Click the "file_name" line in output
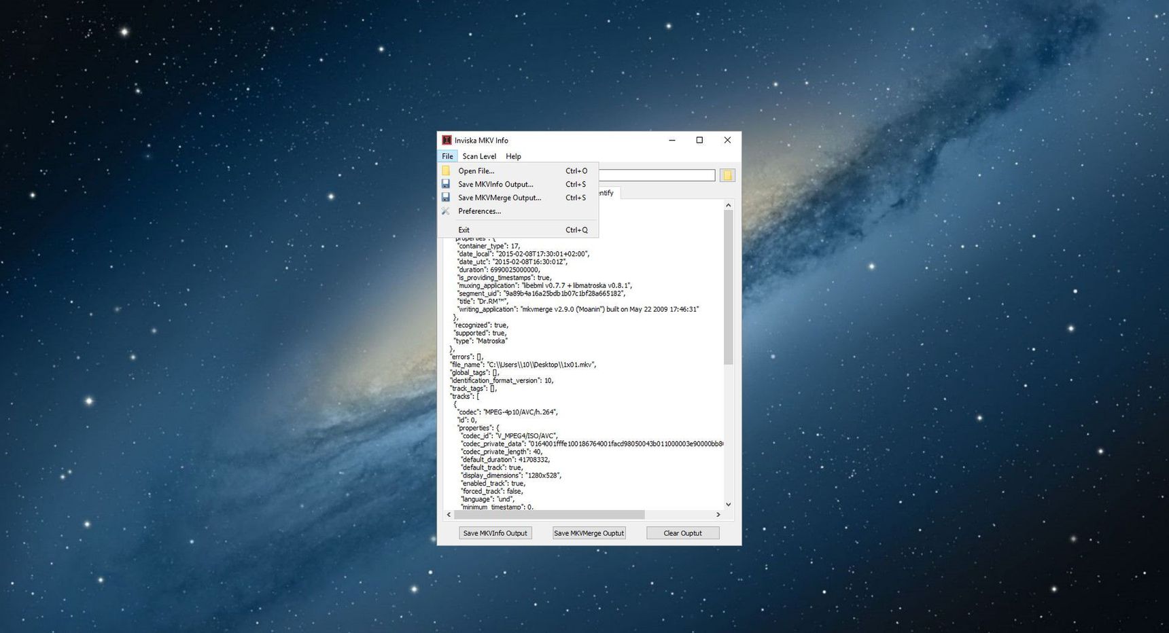1169x633 pixels. pyautogui.click(x=523, y=365)
